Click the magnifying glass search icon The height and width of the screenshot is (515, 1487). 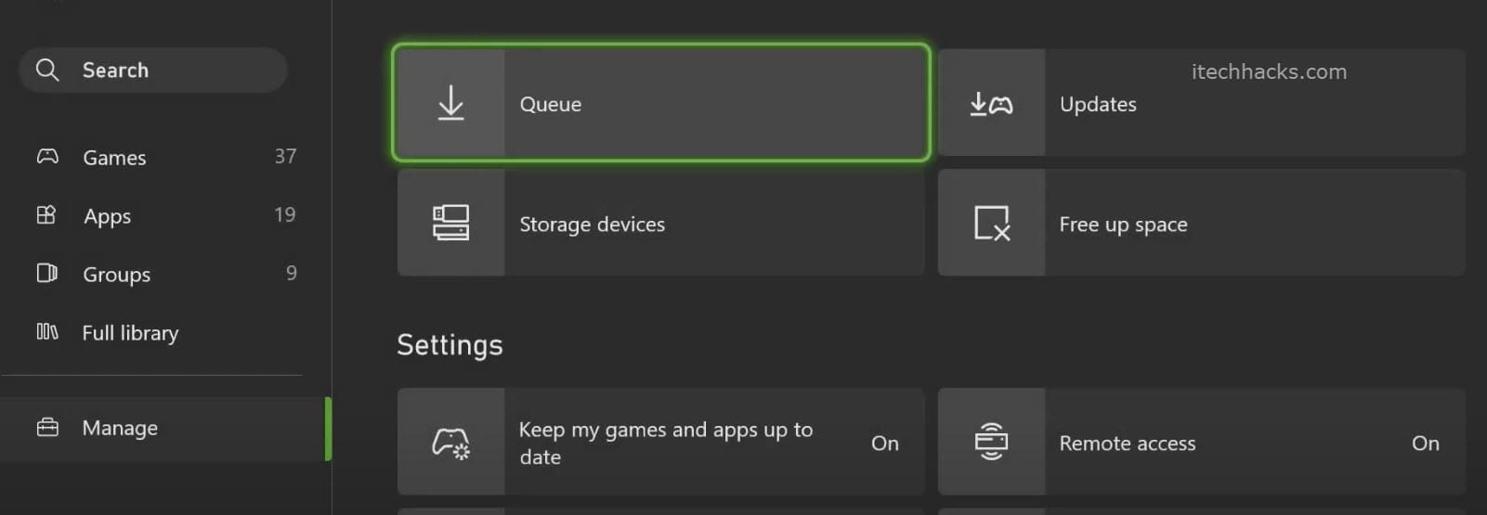[47, 71]
